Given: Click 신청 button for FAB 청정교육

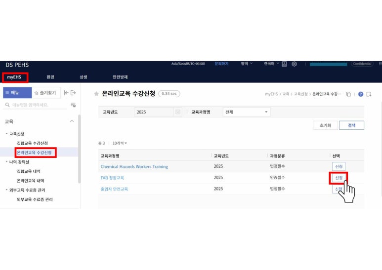Looking at the screenshot, I should (x=339, y=178).
